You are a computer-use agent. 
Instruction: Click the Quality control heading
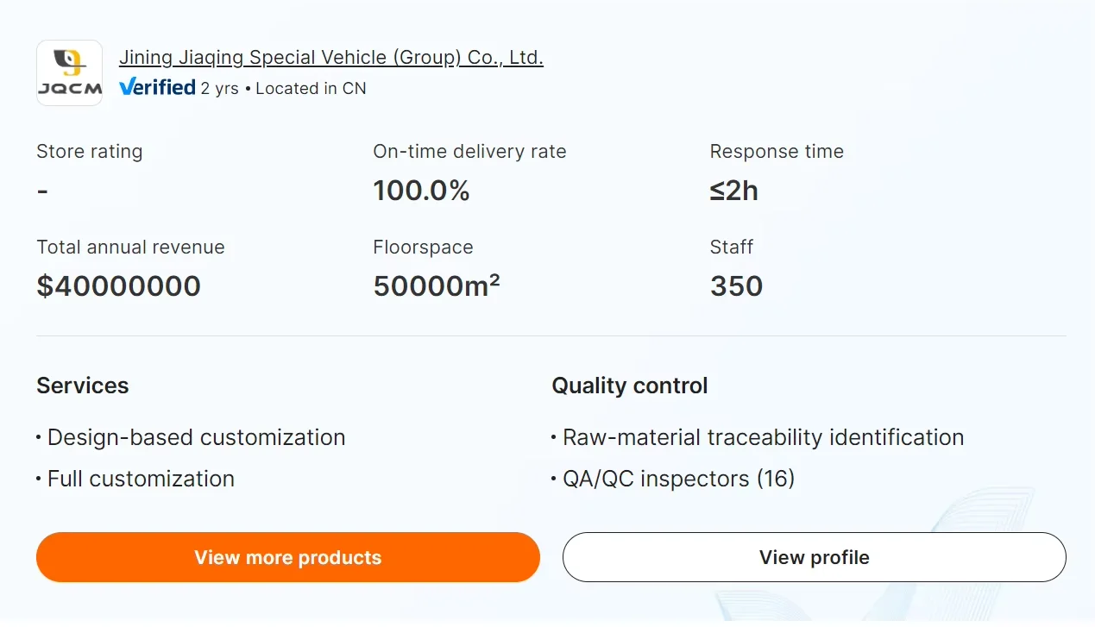coord(630,386)
